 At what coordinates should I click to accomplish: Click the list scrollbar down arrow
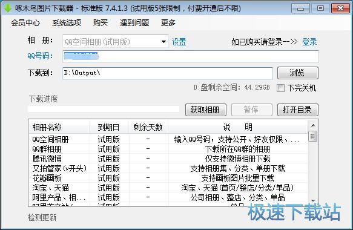click(312, 200)
